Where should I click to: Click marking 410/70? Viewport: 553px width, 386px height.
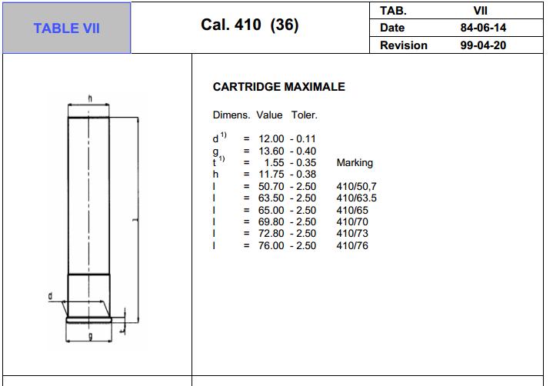352,221
